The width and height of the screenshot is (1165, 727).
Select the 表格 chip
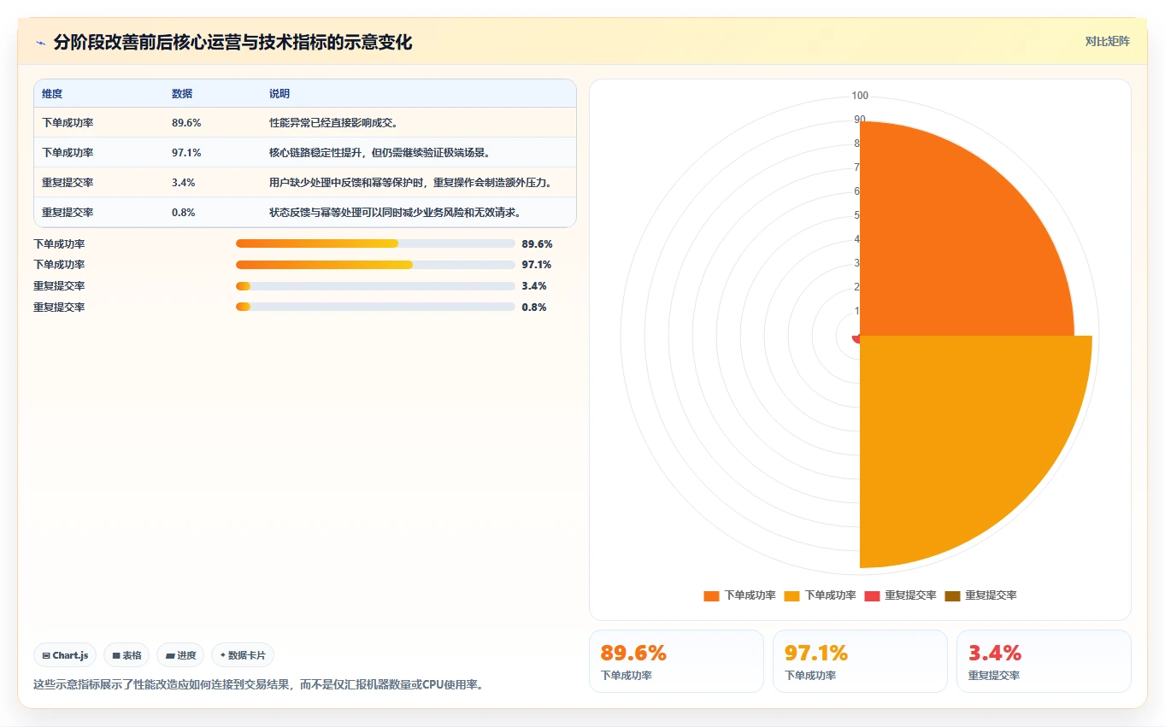pos(127,655)
